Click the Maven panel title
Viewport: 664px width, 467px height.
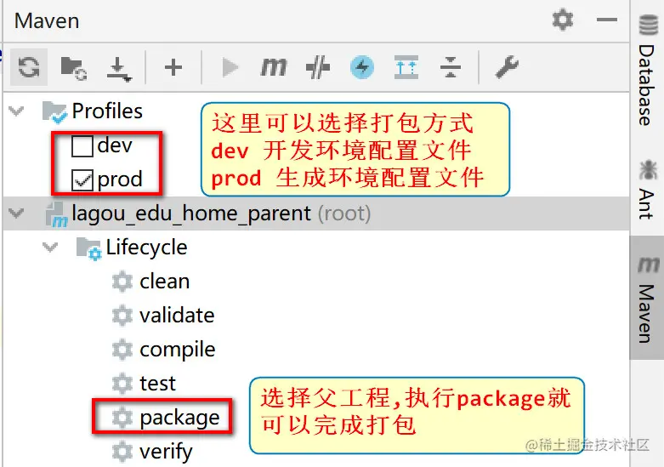point(47,20)
